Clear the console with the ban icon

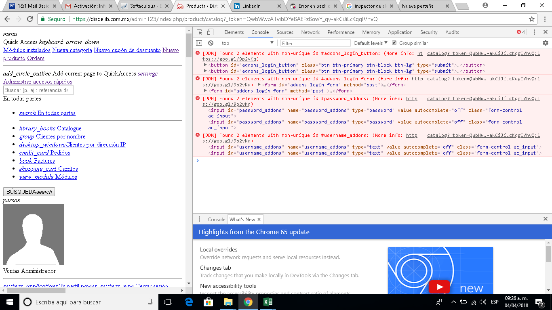coord(211,43)
